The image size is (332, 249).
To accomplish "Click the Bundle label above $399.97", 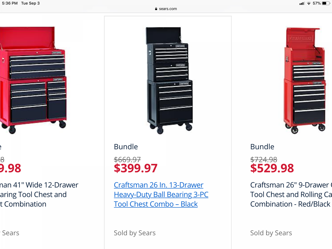I will (x=126, y=147).
